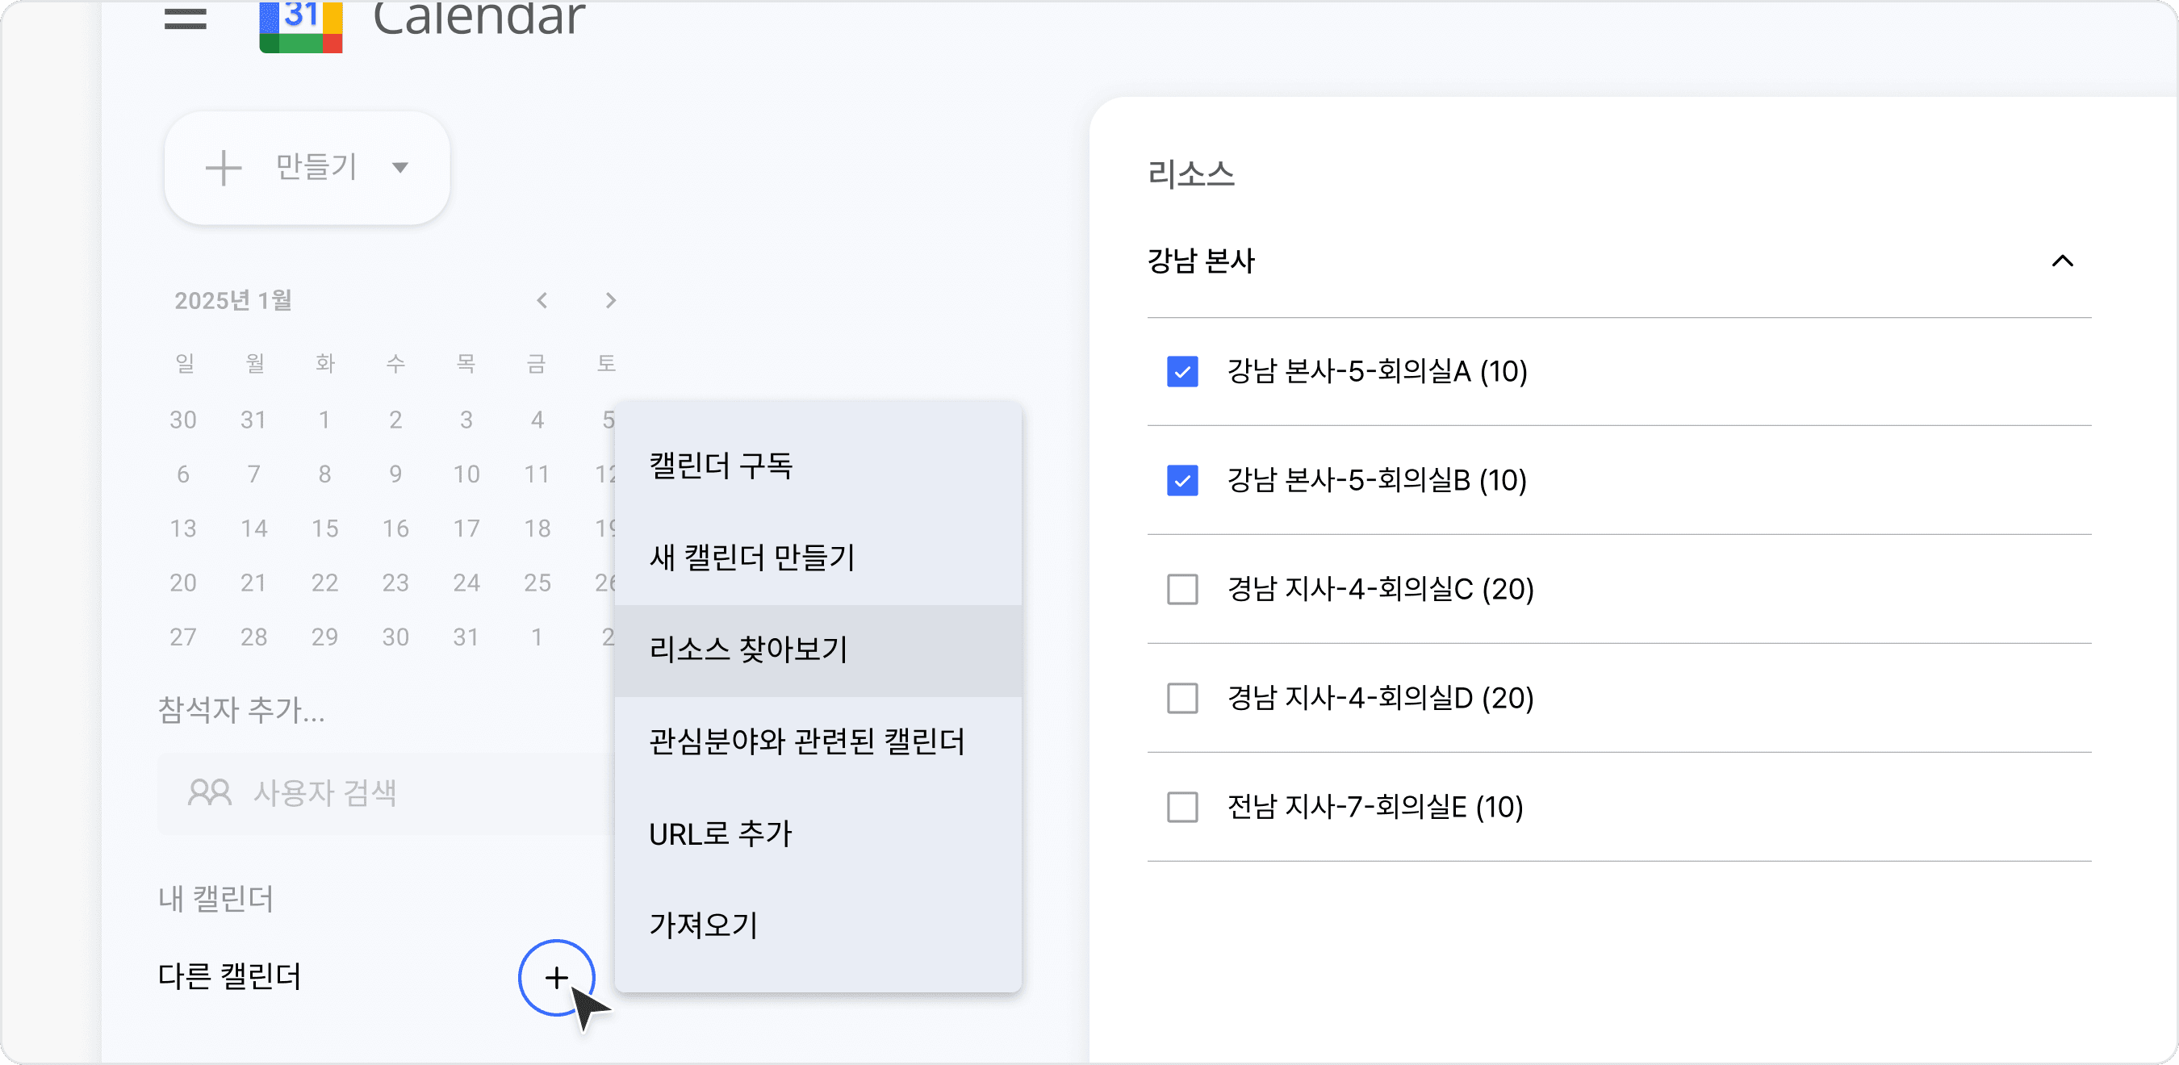Go to previous month in mini calendar
Screen dimensions: 2179x1065
542,300
